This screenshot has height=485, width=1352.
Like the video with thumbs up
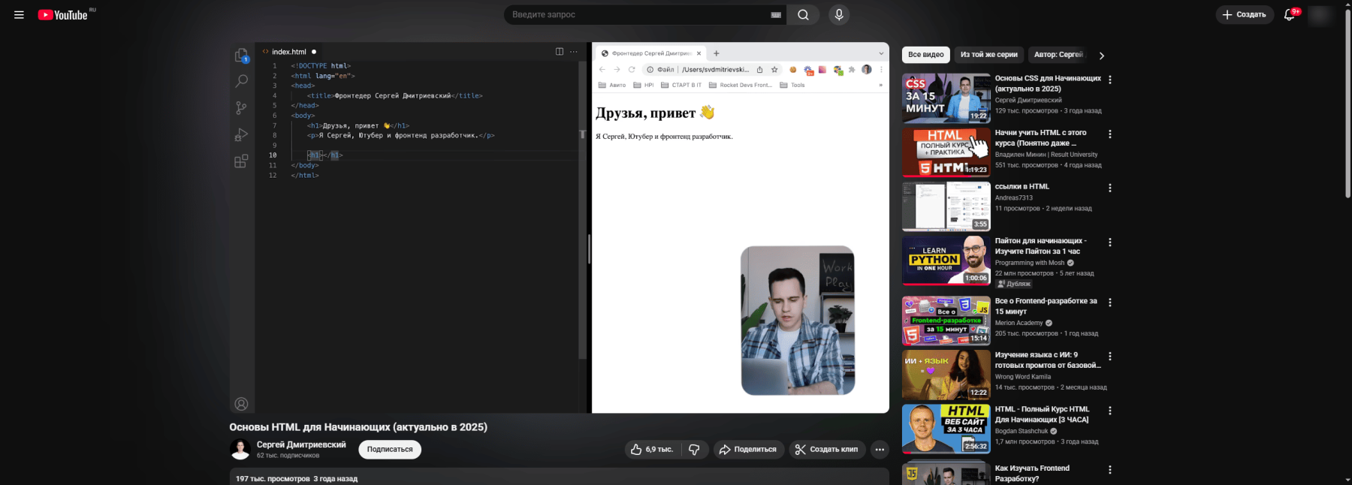click(x=652, y=450)
